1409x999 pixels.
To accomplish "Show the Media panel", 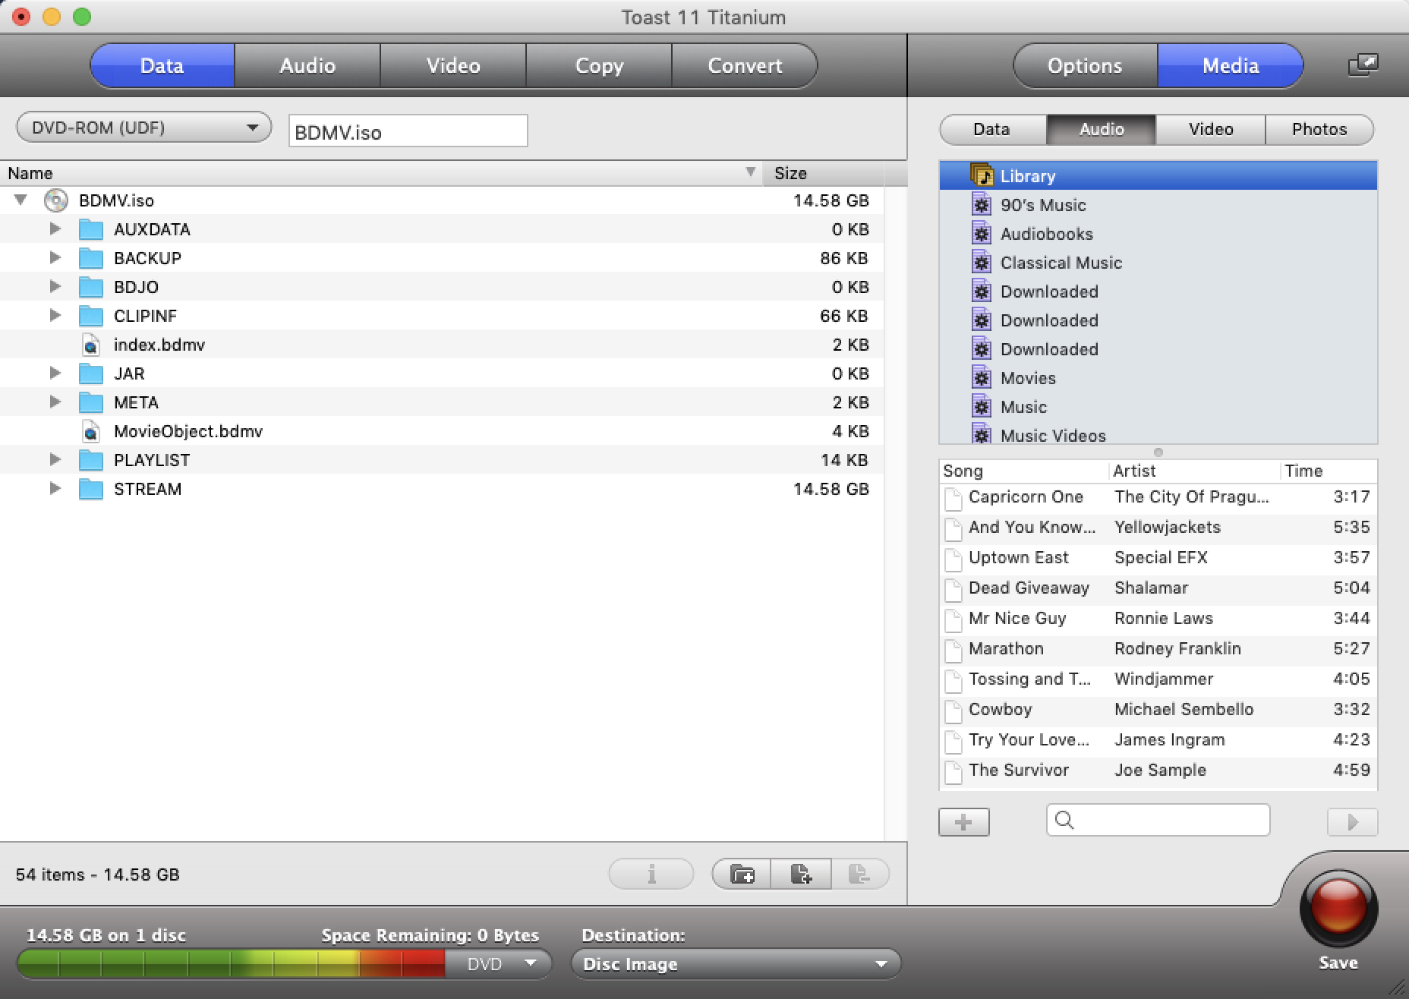I will tap(1231, 65).
